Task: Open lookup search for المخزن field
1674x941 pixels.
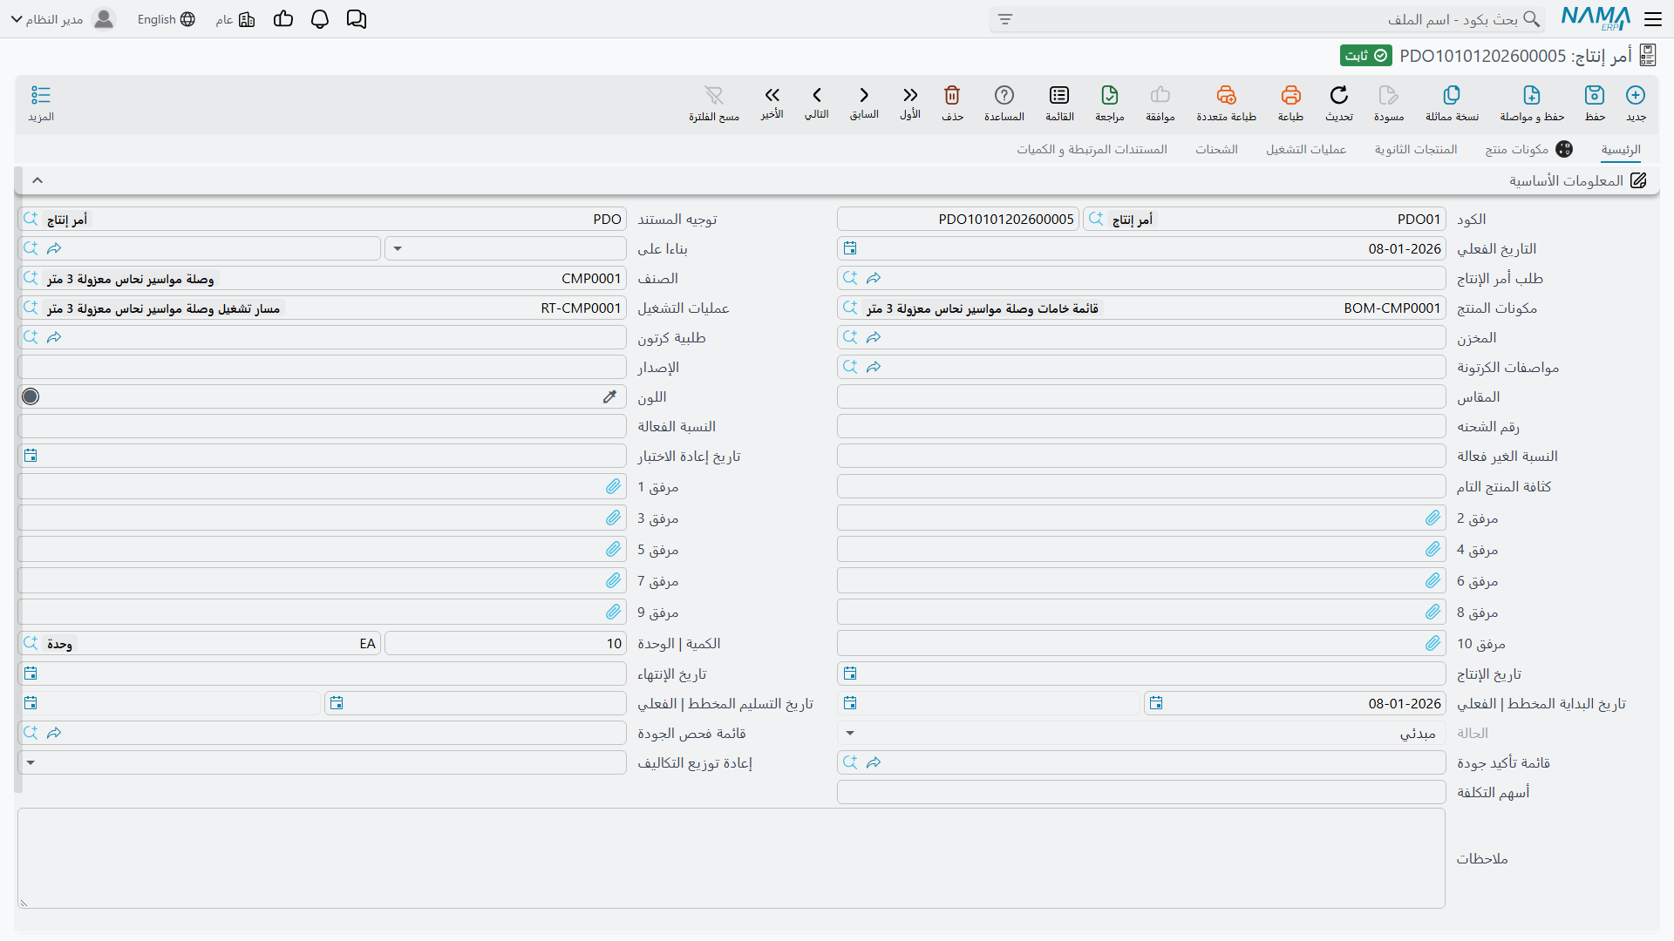Action: pyautogui.click(x=850, y=338)
